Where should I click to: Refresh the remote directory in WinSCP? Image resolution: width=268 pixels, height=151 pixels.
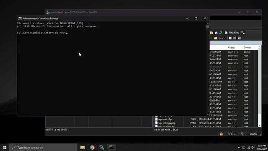click(221, 33)
